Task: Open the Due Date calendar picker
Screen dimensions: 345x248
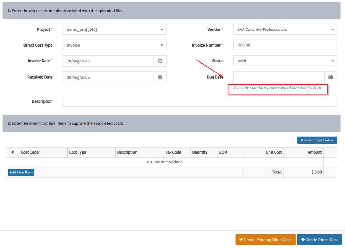Action: pos(330,77)
